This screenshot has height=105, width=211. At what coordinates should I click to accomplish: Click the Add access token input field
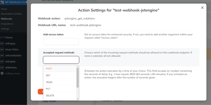(x=61, y=42)
